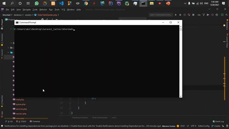This screenshot has width=229, height=129.
Task: Click the database breadcrumb
Action: pyautogui.click(x=18, y=15)
